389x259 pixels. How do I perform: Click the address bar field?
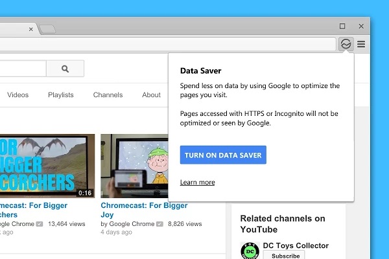(x=168, y=44)
